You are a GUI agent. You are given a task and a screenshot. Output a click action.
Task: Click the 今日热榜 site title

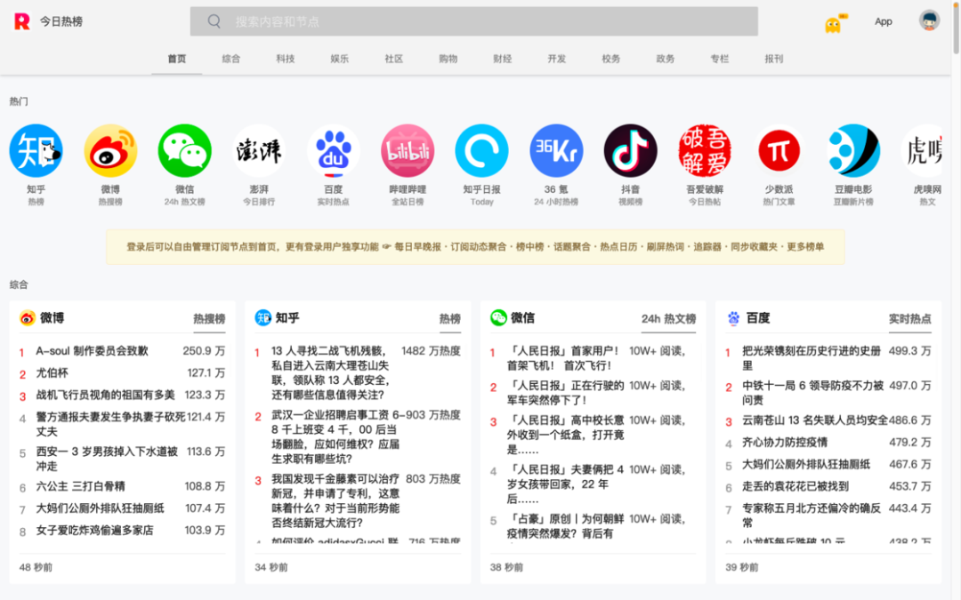(61, 21)
